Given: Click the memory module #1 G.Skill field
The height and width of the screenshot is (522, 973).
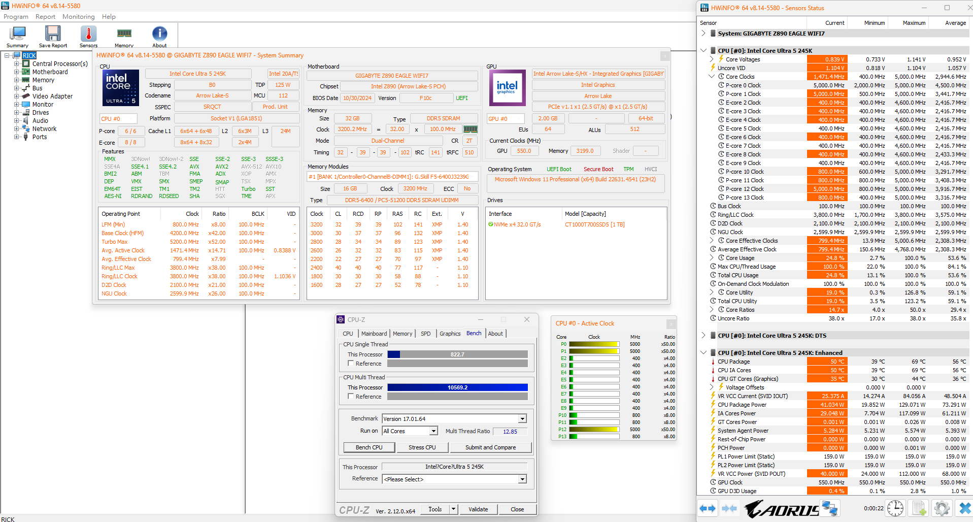Looking at the screenshot, I should click(x=392, y=177).
